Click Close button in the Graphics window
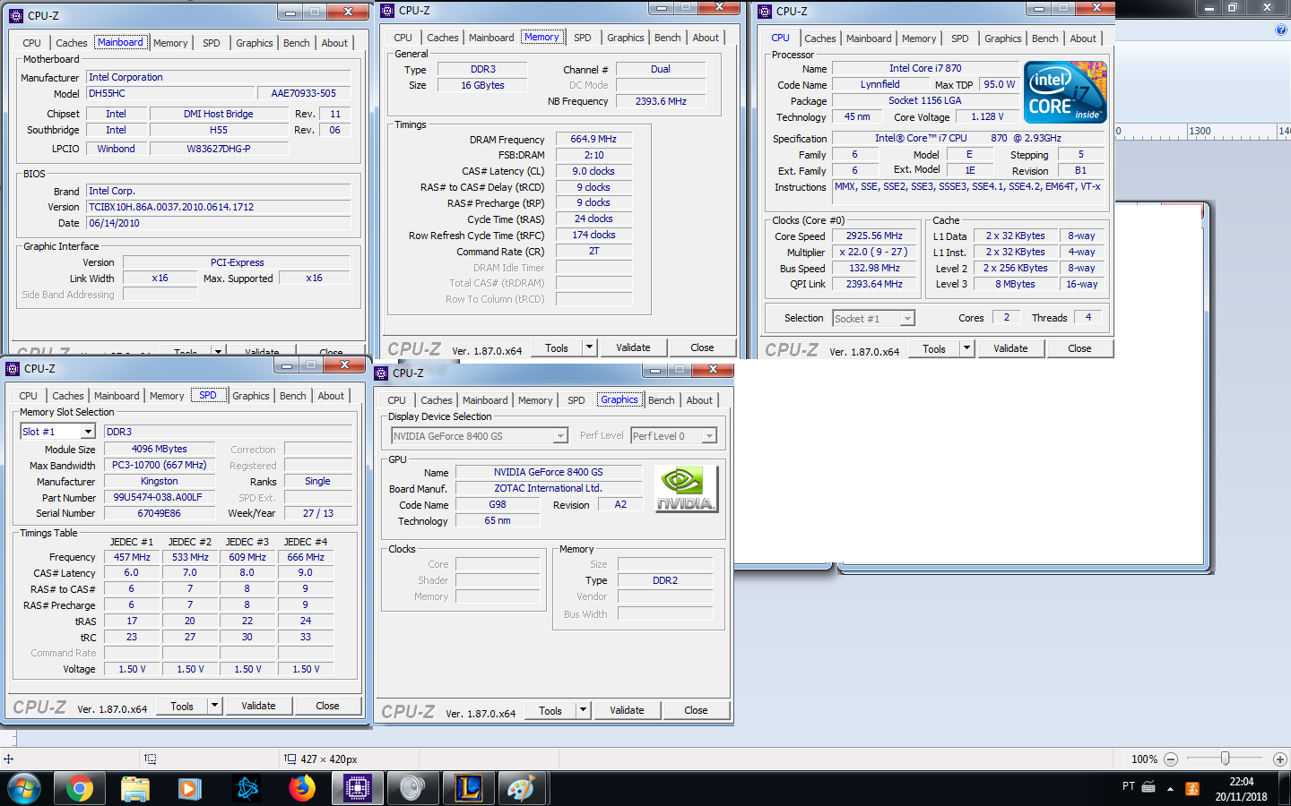The width and height of the screenshot is (1291, 806). (696, 710)
